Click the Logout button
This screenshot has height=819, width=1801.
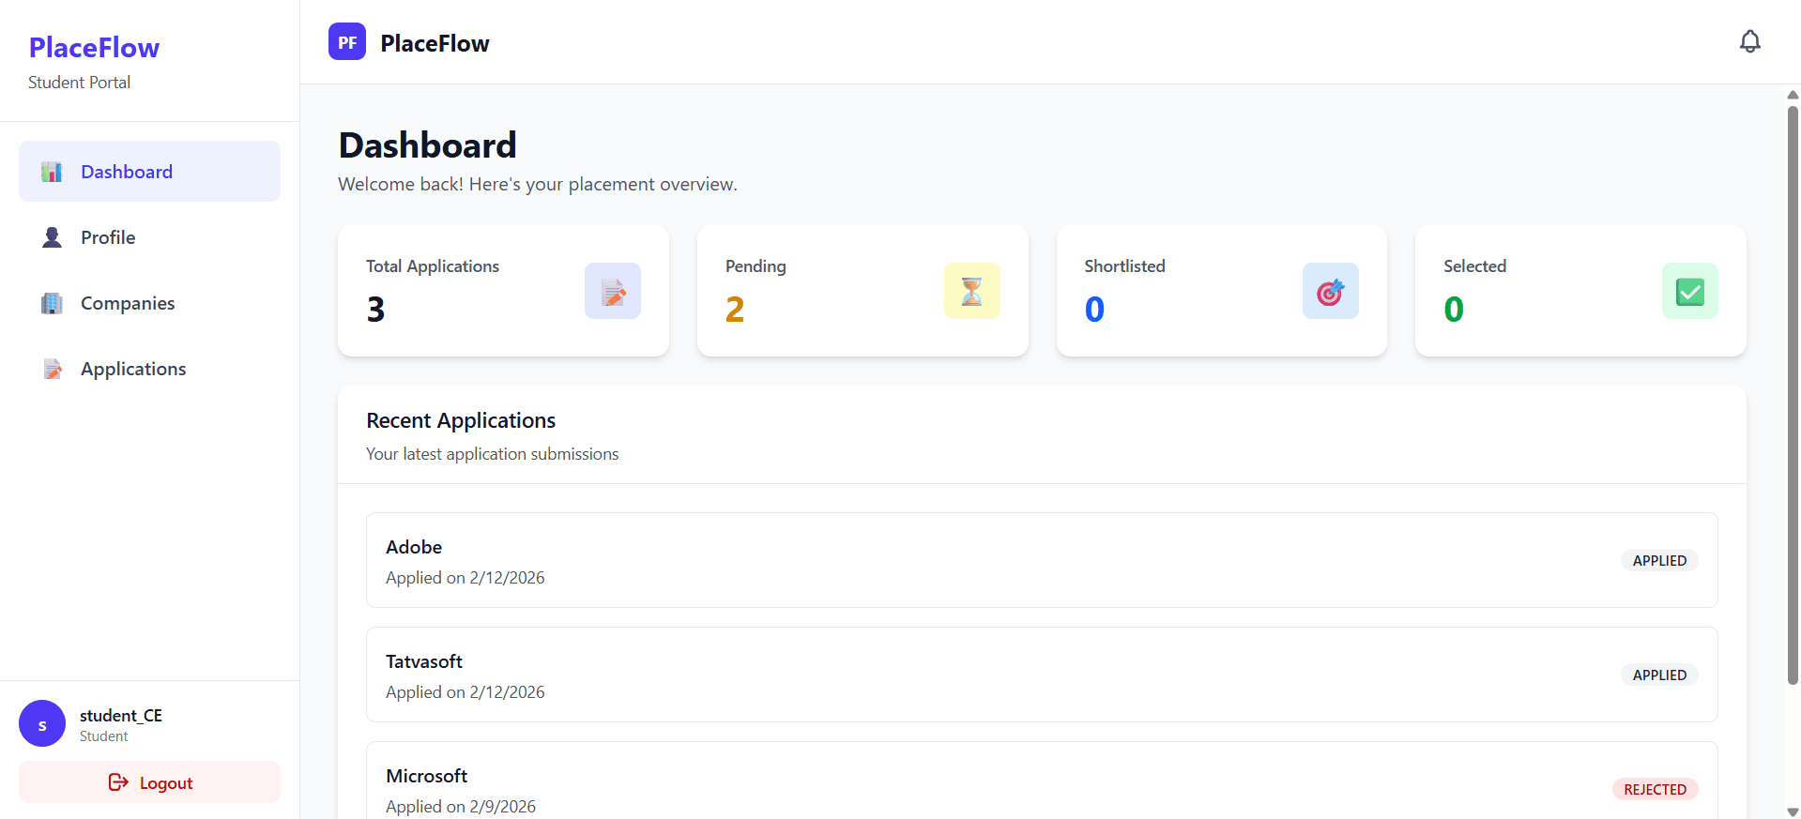(149, 782)
